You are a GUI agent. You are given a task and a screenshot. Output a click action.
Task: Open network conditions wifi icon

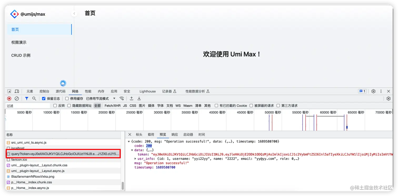click(x=122, y=99)
